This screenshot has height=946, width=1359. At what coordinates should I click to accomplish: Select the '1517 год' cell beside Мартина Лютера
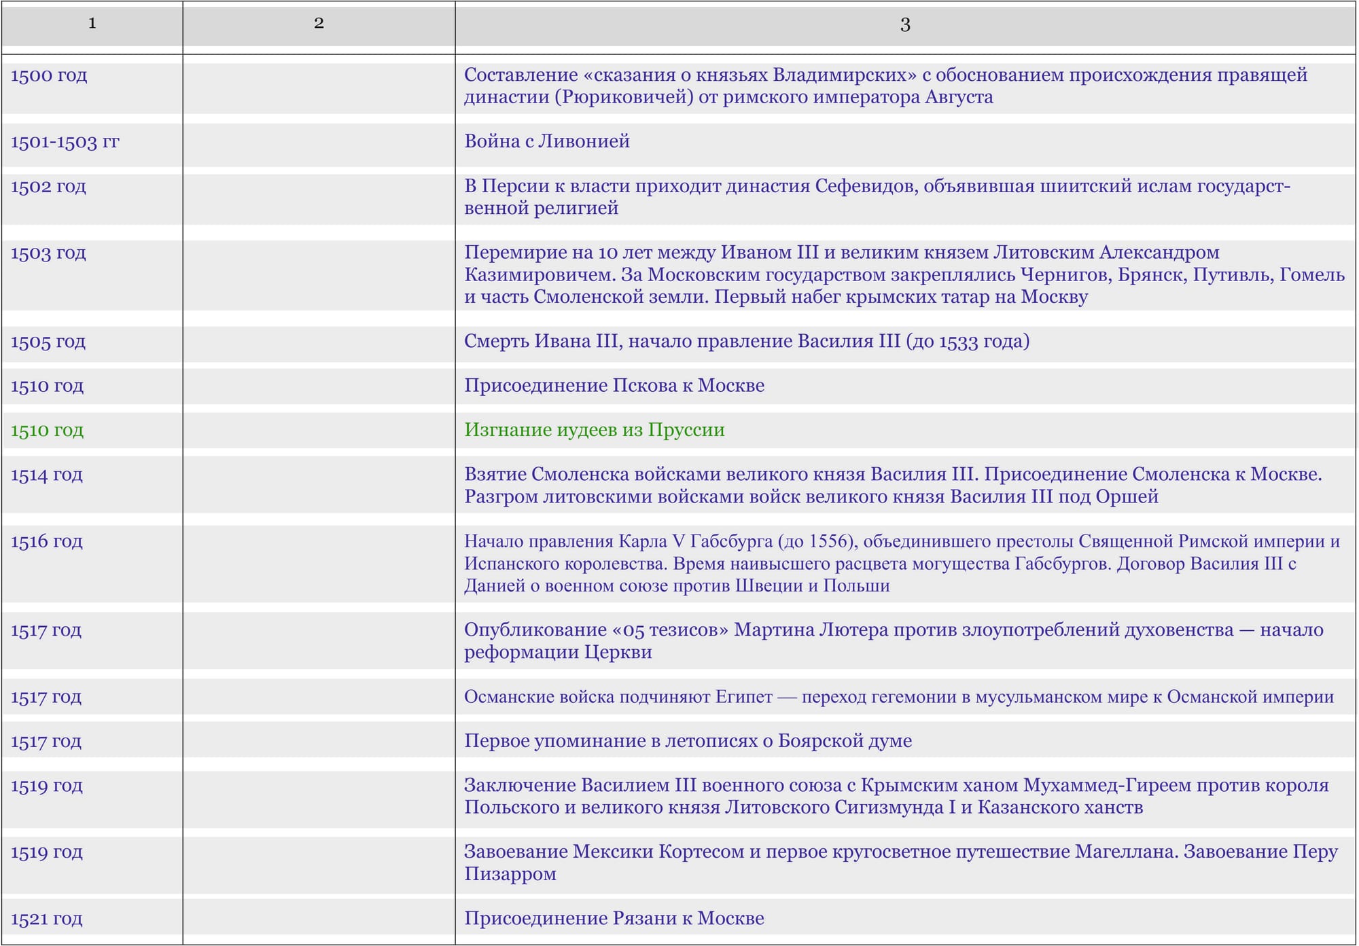point(46,630)
